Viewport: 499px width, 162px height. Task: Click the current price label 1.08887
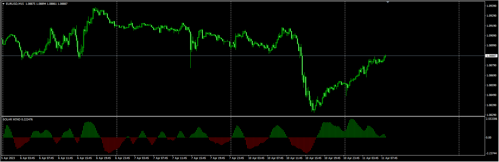click(492, 56)
